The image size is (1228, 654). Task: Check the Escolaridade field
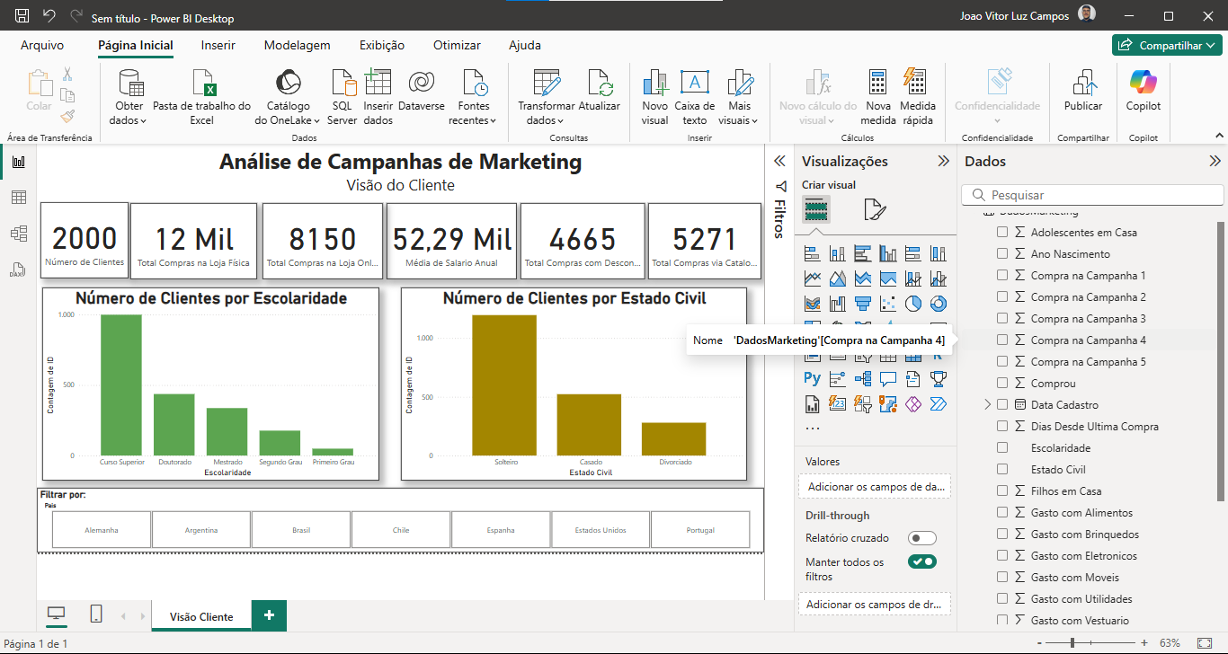tap(1002, 448)
